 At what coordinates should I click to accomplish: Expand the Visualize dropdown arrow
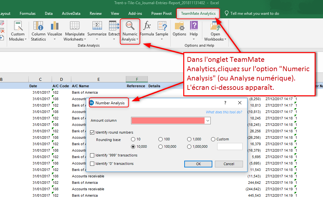(55, 39)
